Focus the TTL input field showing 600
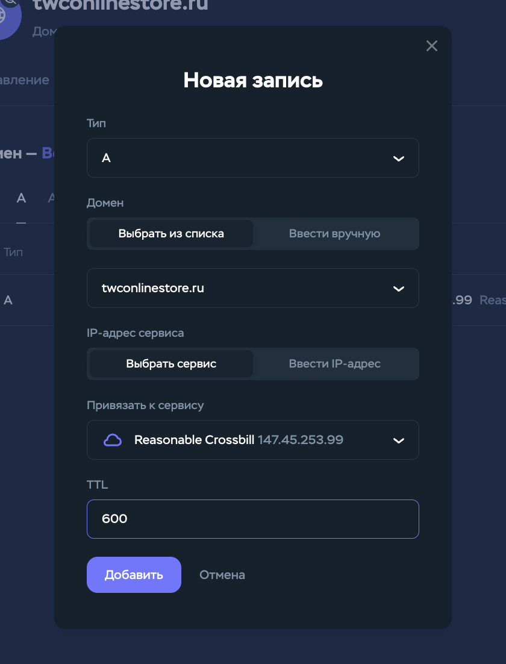506x664 pixels. (x=253, y=519)
